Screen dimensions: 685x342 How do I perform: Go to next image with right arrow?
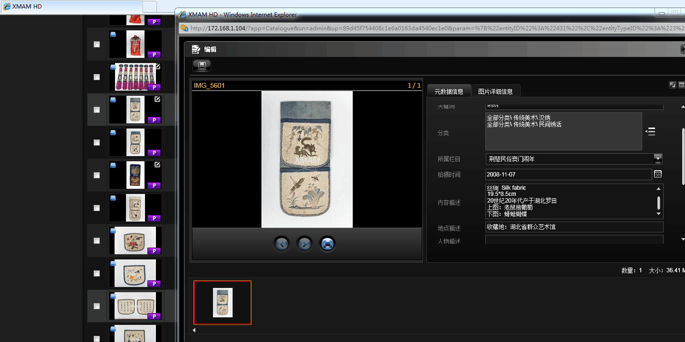pyautogui.click(x=304, y=244)
